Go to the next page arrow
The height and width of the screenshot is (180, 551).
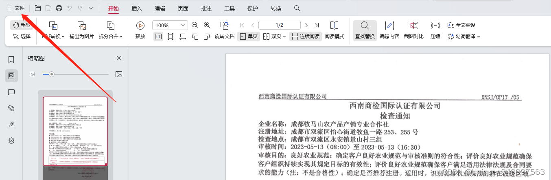click(x=307, y=25)
